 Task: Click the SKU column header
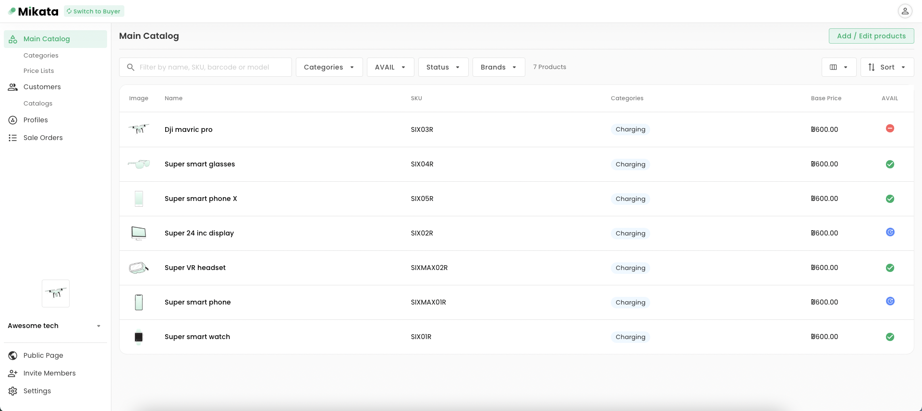(x=416, y=98)
